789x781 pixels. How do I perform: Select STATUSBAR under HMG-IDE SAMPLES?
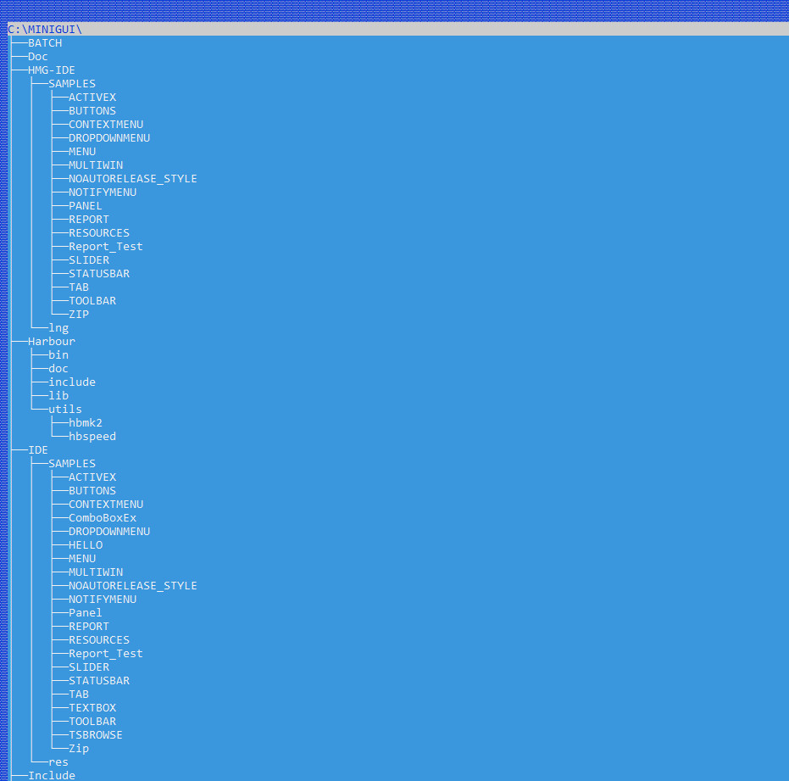(99, 274)
